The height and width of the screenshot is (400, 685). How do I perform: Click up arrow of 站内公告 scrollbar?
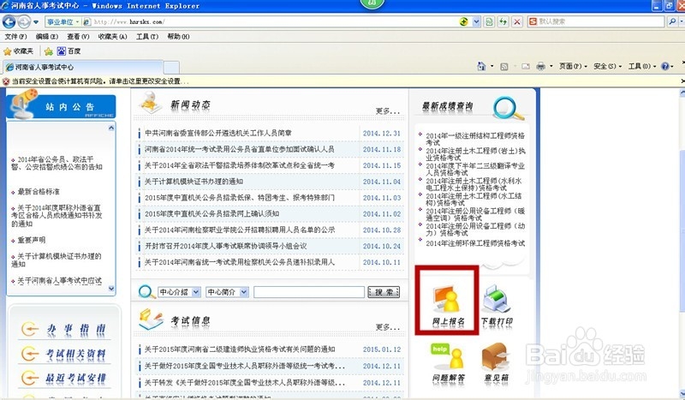[x=111, y=128]
